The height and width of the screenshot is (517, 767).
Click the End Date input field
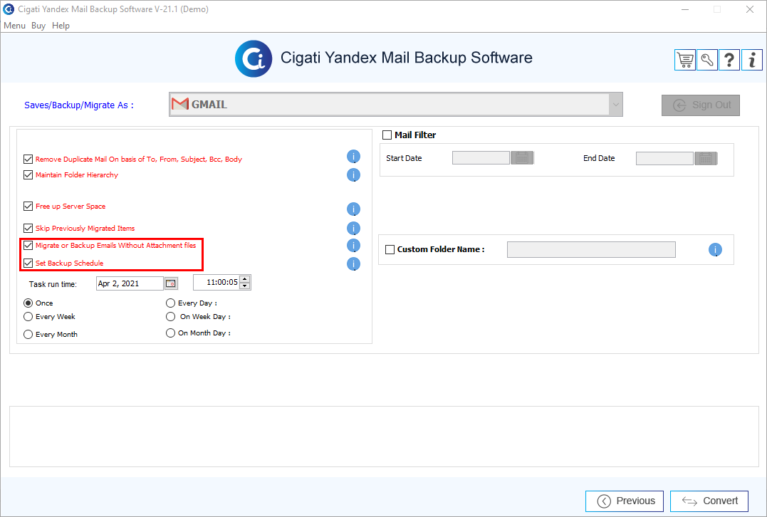664,158
